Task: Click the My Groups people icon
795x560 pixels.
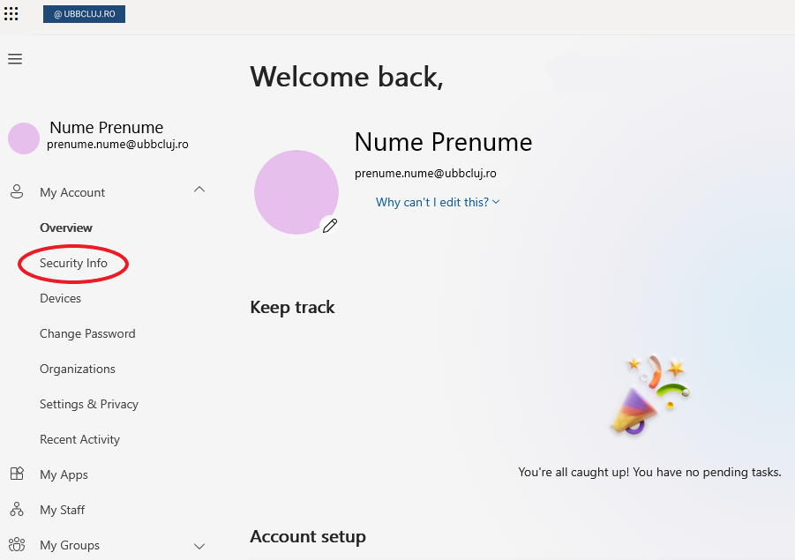Action: click(17, 545)
